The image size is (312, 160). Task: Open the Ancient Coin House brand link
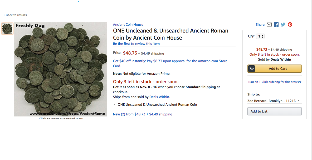pyautogui.click(x=128, y=24)
